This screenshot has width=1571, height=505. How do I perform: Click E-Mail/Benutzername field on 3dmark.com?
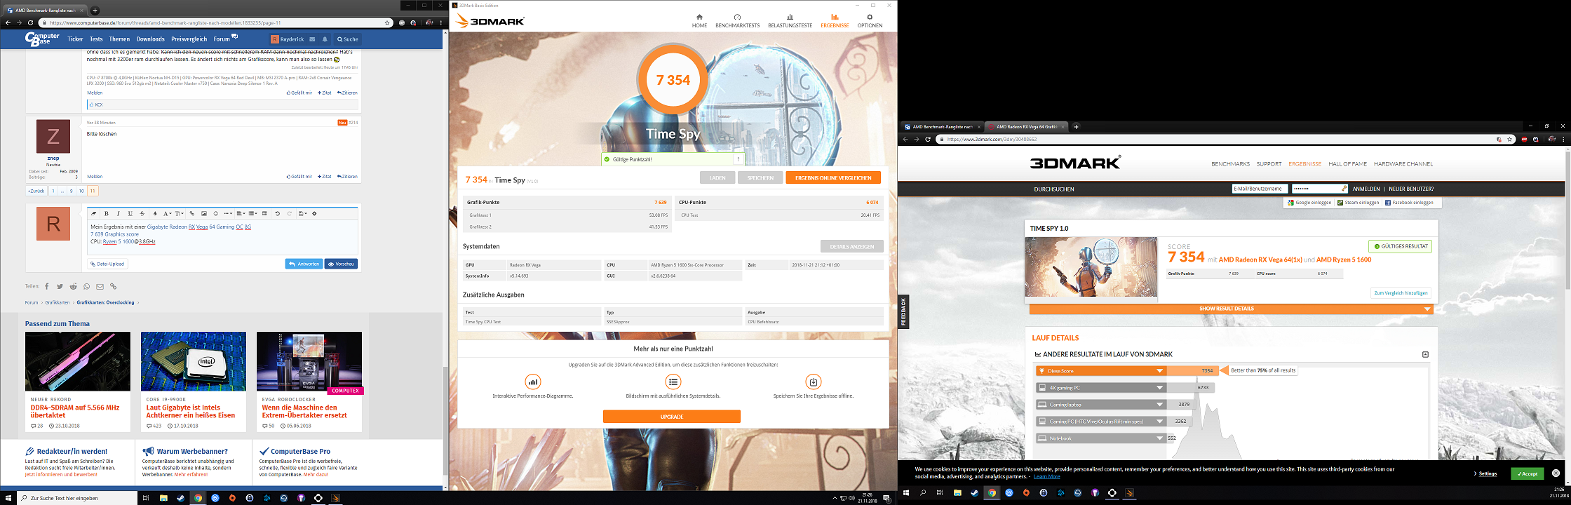[1260, 189]
